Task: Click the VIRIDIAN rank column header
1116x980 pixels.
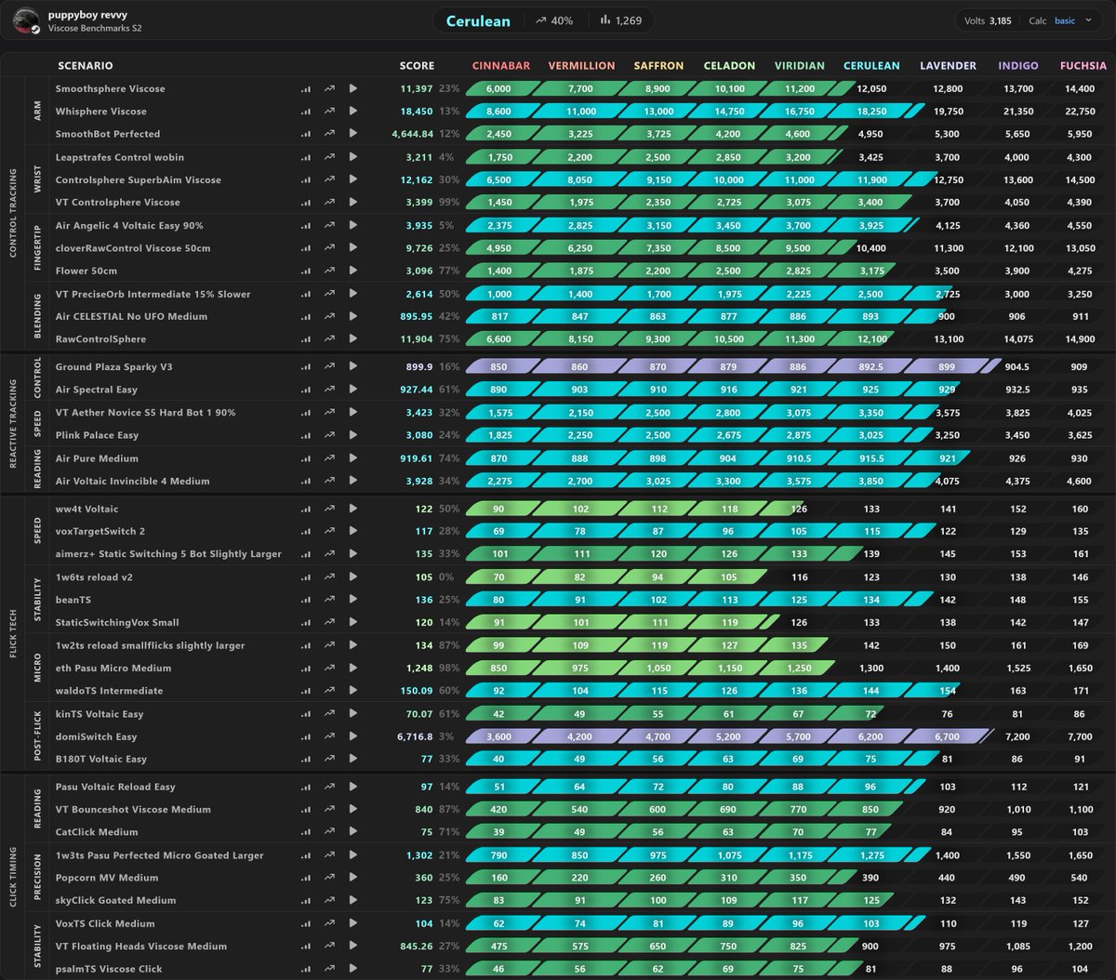Action: coord(800,66)
